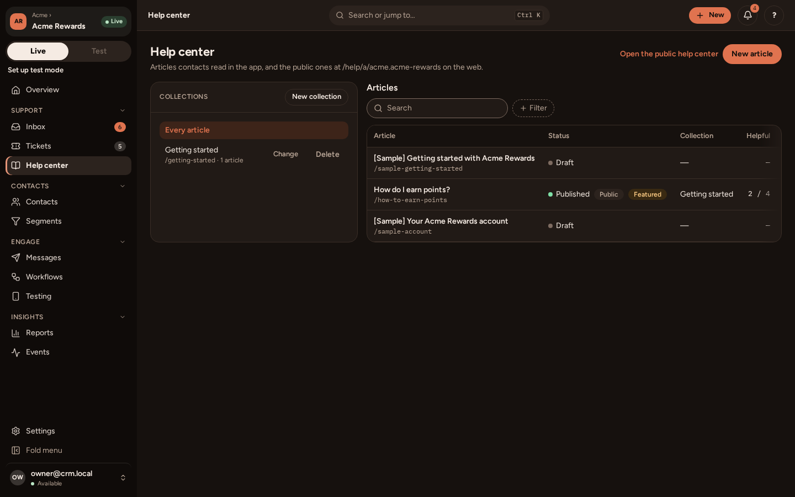The height and width of the screenshot is (497, 795).
Task: Open [Sample] Getting started with Acme Rewards
Action: pyautogui.click(x=454, y=158)
